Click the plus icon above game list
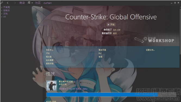This screenshot has width=181, height=102. pos(42,7)
